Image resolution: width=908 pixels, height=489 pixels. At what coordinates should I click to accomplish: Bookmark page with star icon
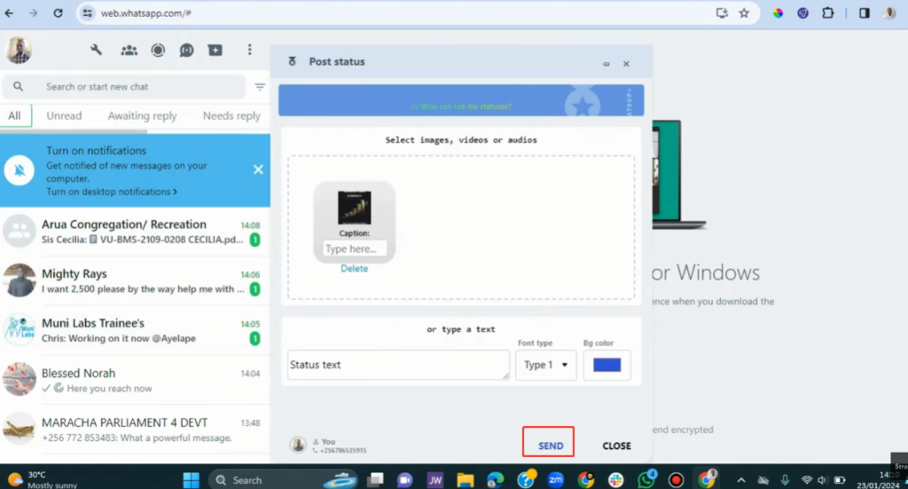pos(744,13)
